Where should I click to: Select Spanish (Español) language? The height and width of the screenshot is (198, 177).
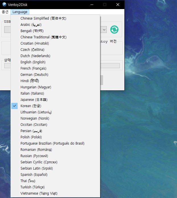point(55,175)
